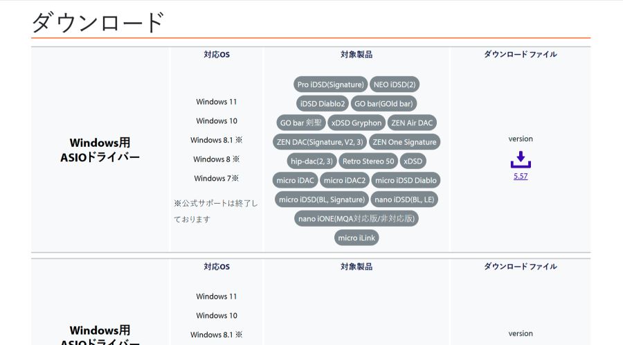Click Windows 10 in second driver row
The width and height of the screenshot is (623, 345).
[217, 316]
